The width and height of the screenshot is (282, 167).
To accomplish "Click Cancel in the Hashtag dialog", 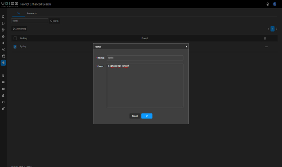I will point(135,116).
